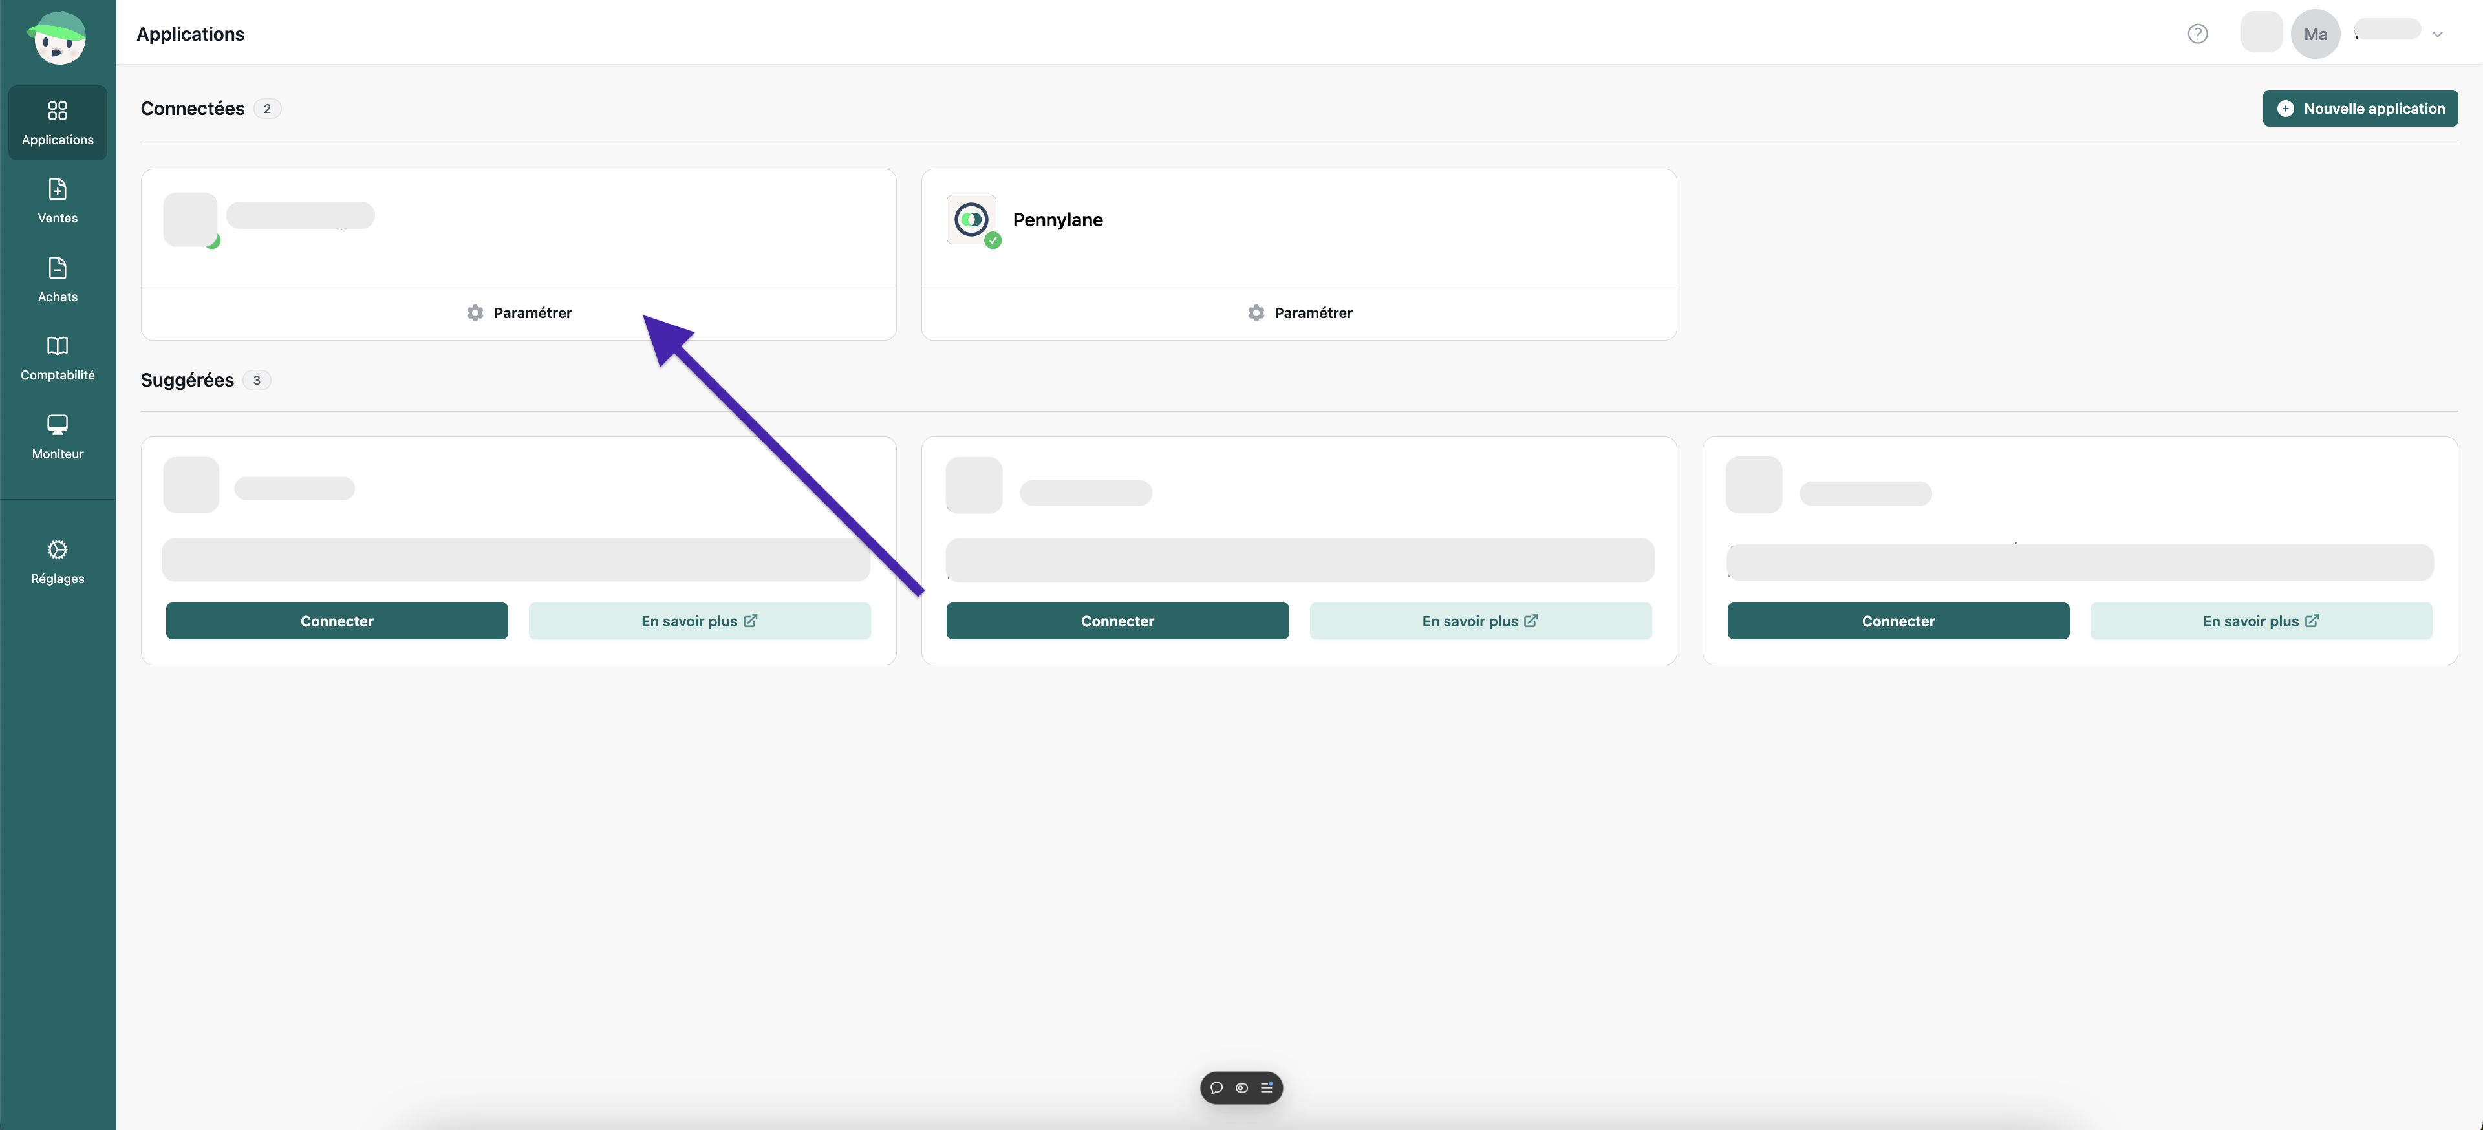Click the first suggested app's thumbnail
Viewport: 2483px width, 1130px height.
click(191, 485)
